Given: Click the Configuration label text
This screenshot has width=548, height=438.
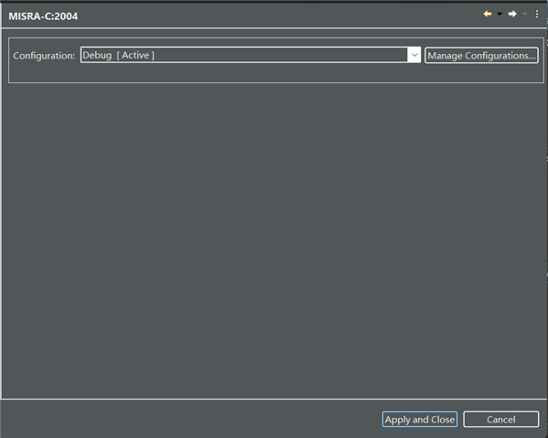Looking at the screenshot, I should point(44,56).
